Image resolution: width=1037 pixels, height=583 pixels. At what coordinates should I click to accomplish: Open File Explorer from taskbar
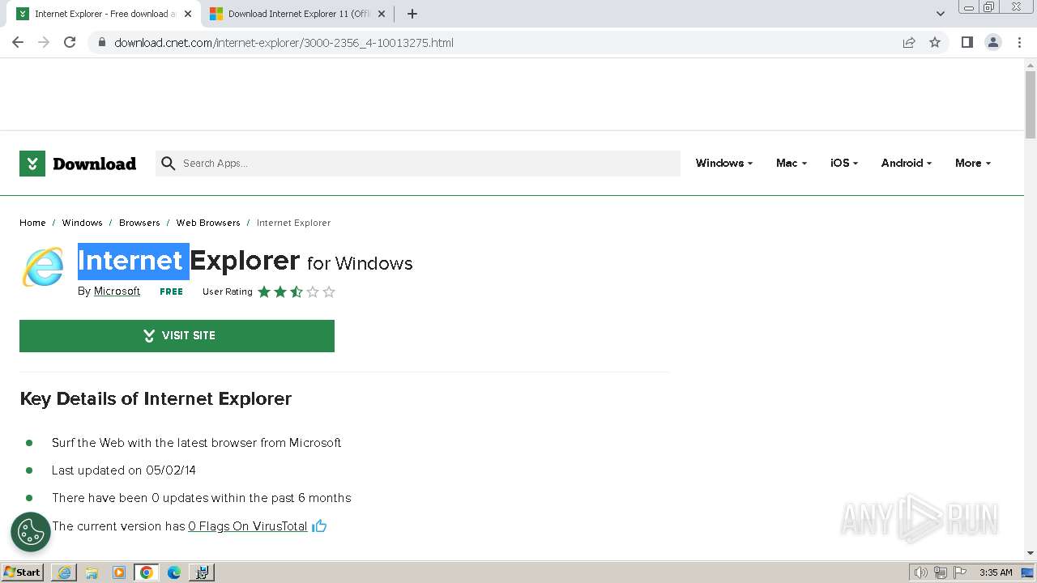92,572
